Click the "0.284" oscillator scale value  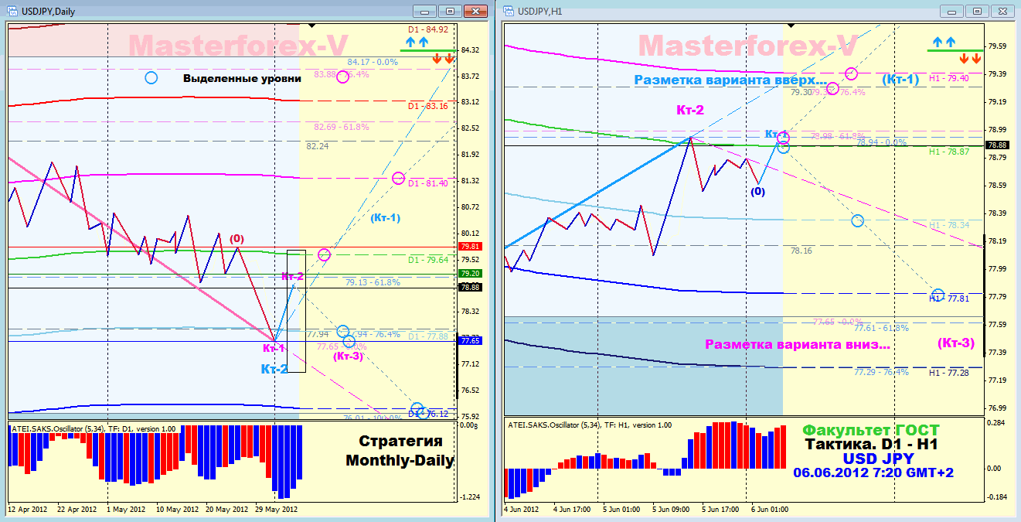coord(998,423)
